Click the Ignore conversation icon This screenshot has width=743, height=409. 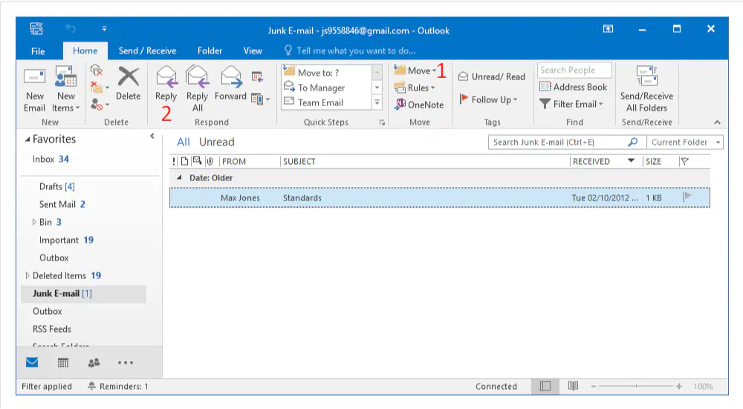point(97,71)
